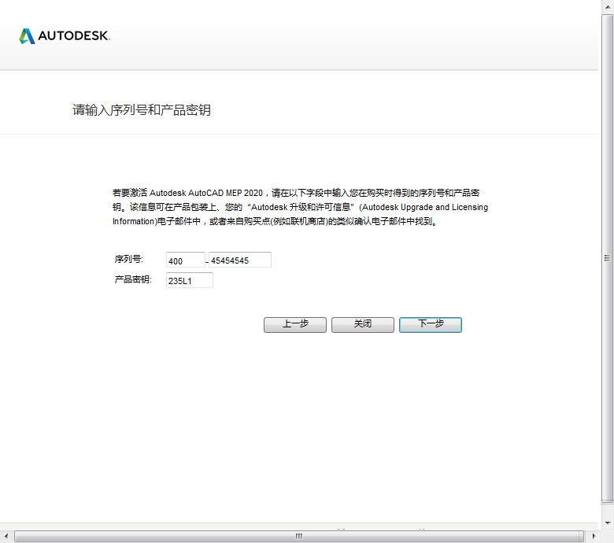Viewport: 614px width, 543px height.
Task: Click the vertical scrollbar thumb
Action: 607,258
